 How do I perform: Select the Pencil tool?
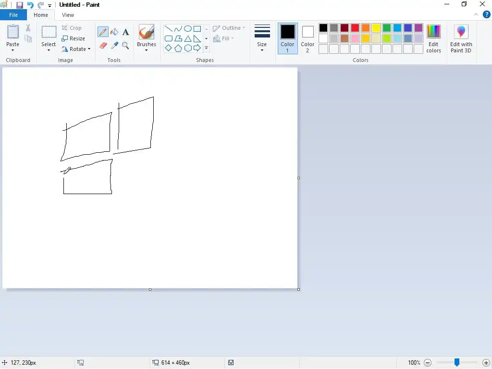(103, 32)
